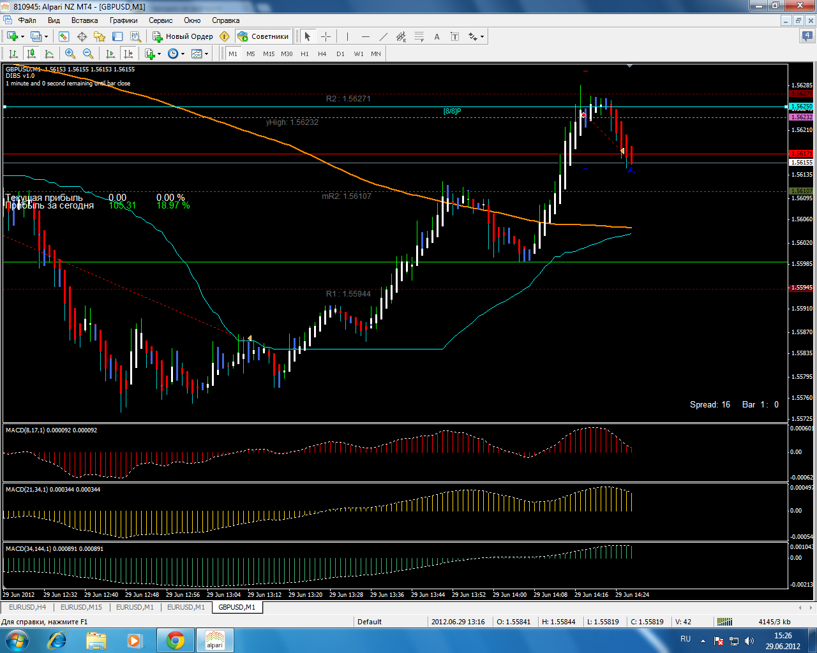The width and height of the screenshot is (817, 653).
Task: Open the notifications speech bubble icon
Action: pos(807,36)
